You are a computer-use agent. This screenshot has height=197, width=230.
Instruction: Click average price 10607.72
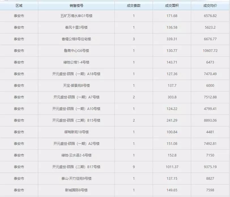click(x=210, y=51)
